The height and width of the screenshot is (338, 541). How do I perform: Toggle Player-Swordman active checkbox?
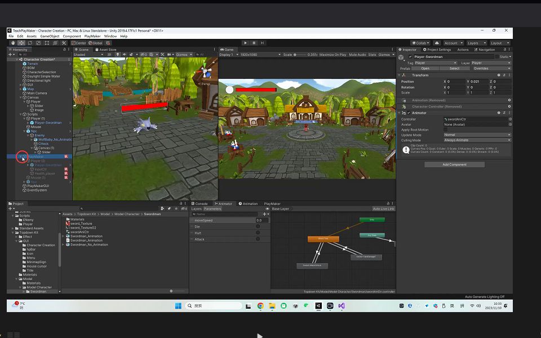tap(410, 56)
